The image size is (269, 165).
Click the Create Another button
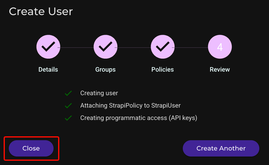221,148
